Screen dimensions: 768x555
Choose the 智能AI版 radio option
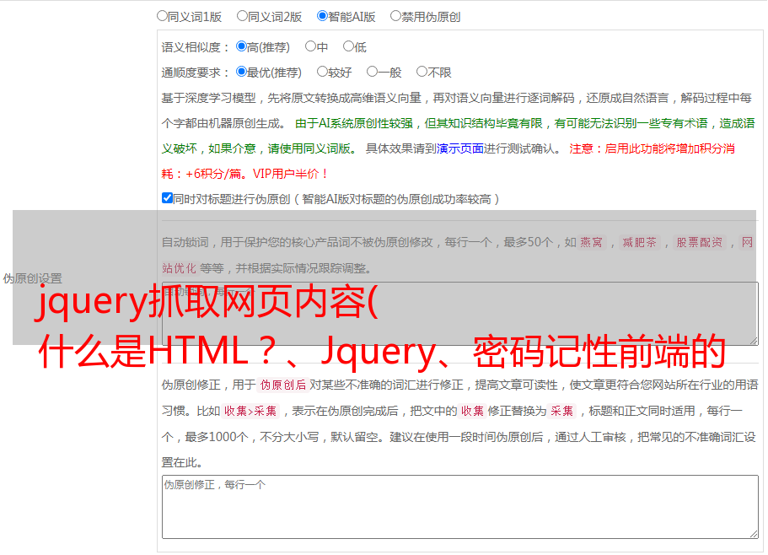point(322,16)
